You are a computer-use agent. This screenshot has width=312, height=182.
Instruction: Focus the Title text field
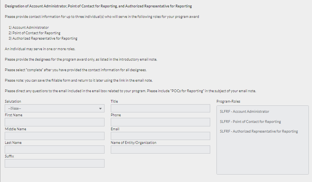pos(160,108)
